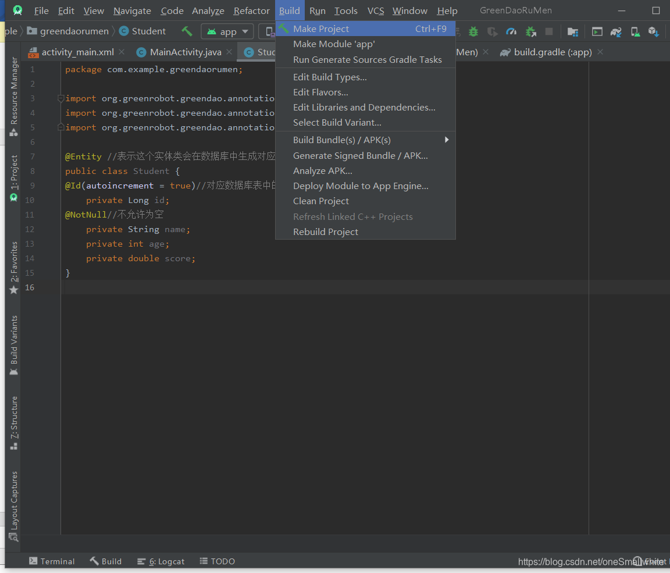The image size is (670, 573).
Task: Open the 6: Logcat tool window
Action: 161,561
